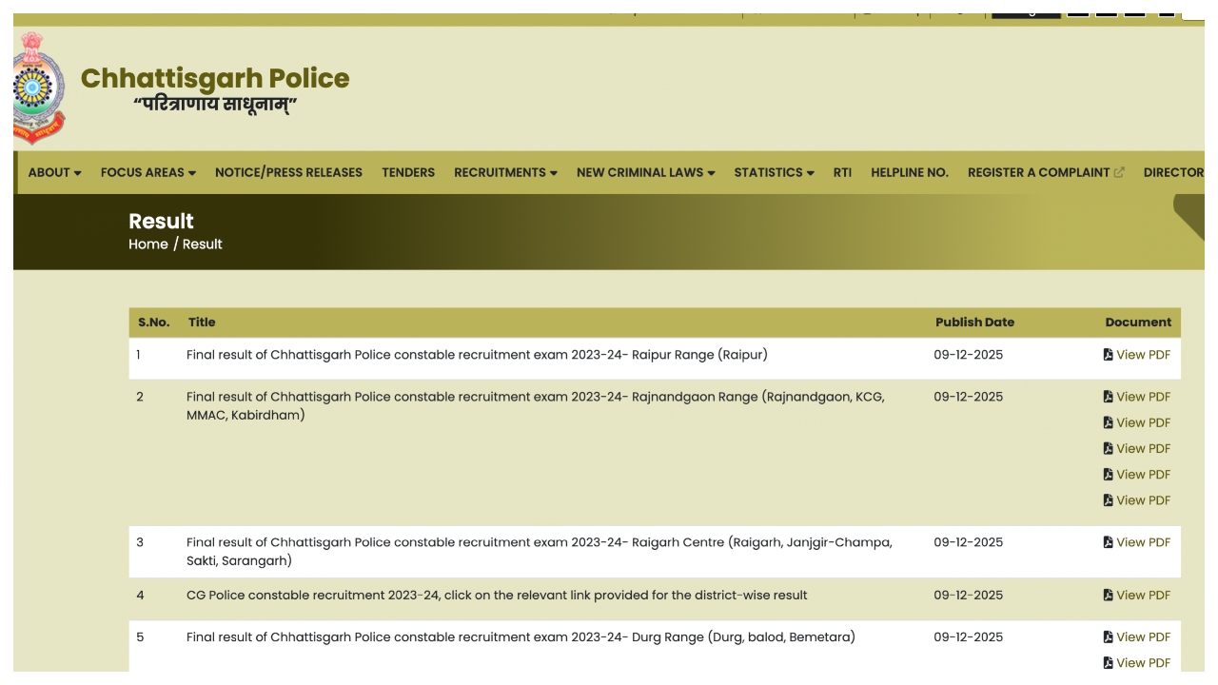The height and width of the screenshot is (685, 1218).
Task: Open the View PDF link for Raipur Range
Action: pos(1142,355)
